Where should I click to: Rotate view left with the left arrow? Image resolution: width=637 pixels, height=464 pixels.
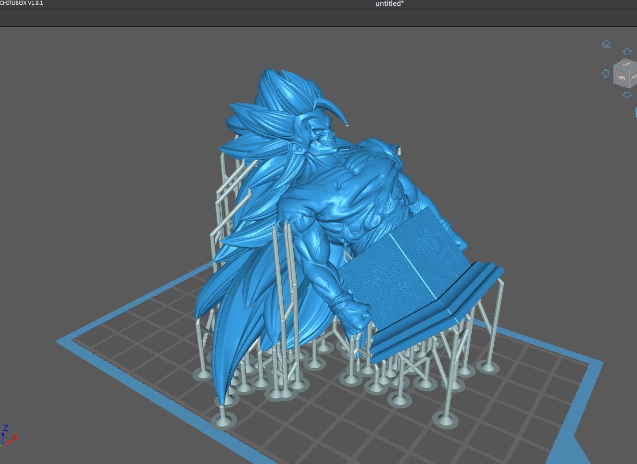605,73
